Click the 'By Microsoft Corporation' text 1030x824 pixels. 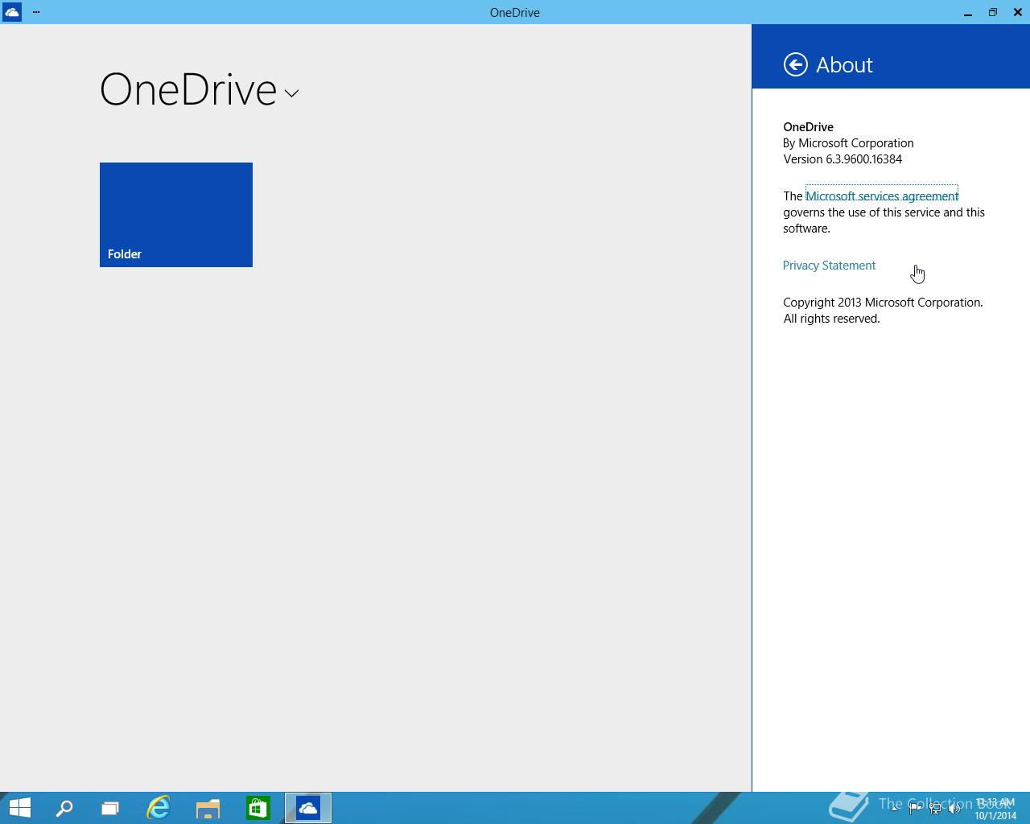(848, 143)
